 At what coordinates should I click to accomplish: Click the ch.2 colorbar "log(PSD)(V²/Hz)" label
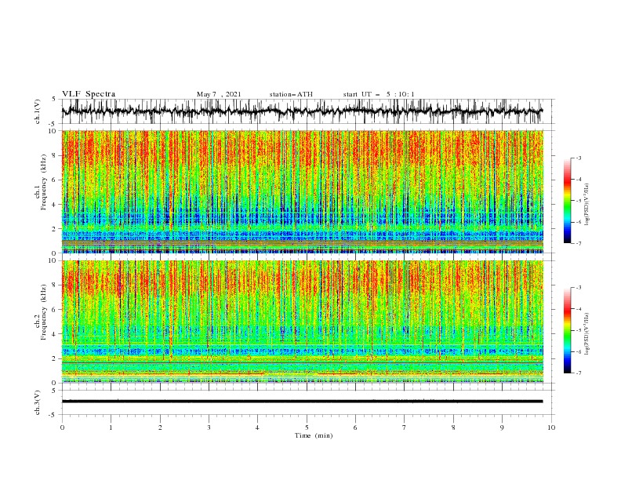586,333
